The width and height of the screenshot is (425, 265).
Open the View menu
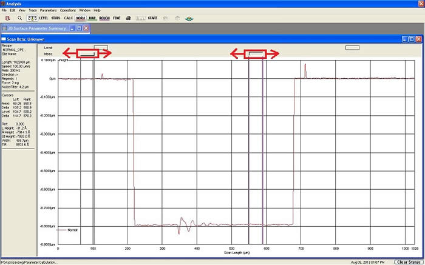pyautogui.click(x=22, y=10)
